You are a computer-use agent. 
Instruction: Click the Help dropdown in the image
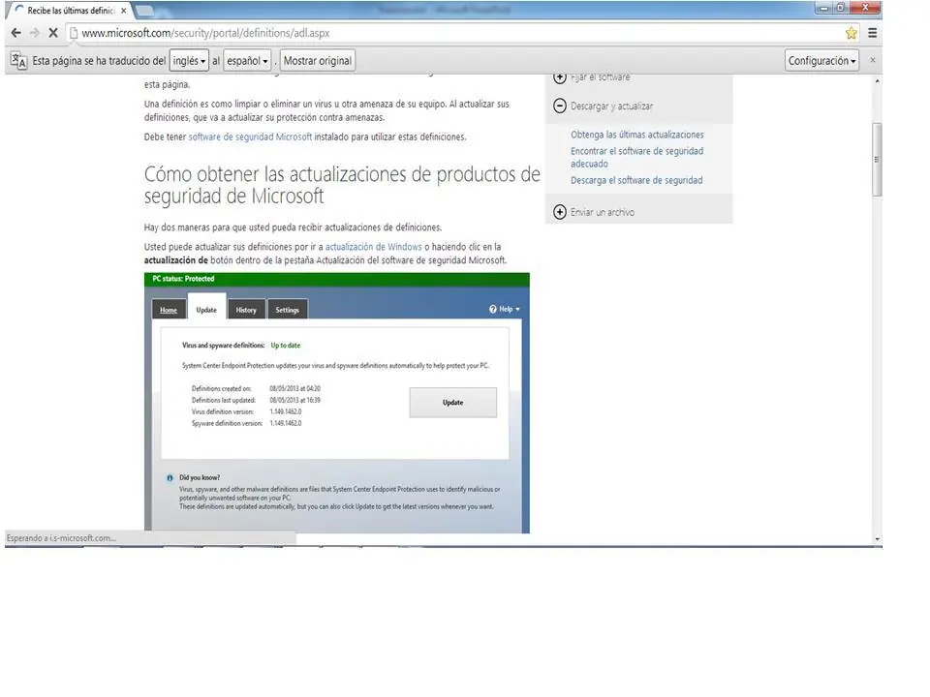click(504, 309)
